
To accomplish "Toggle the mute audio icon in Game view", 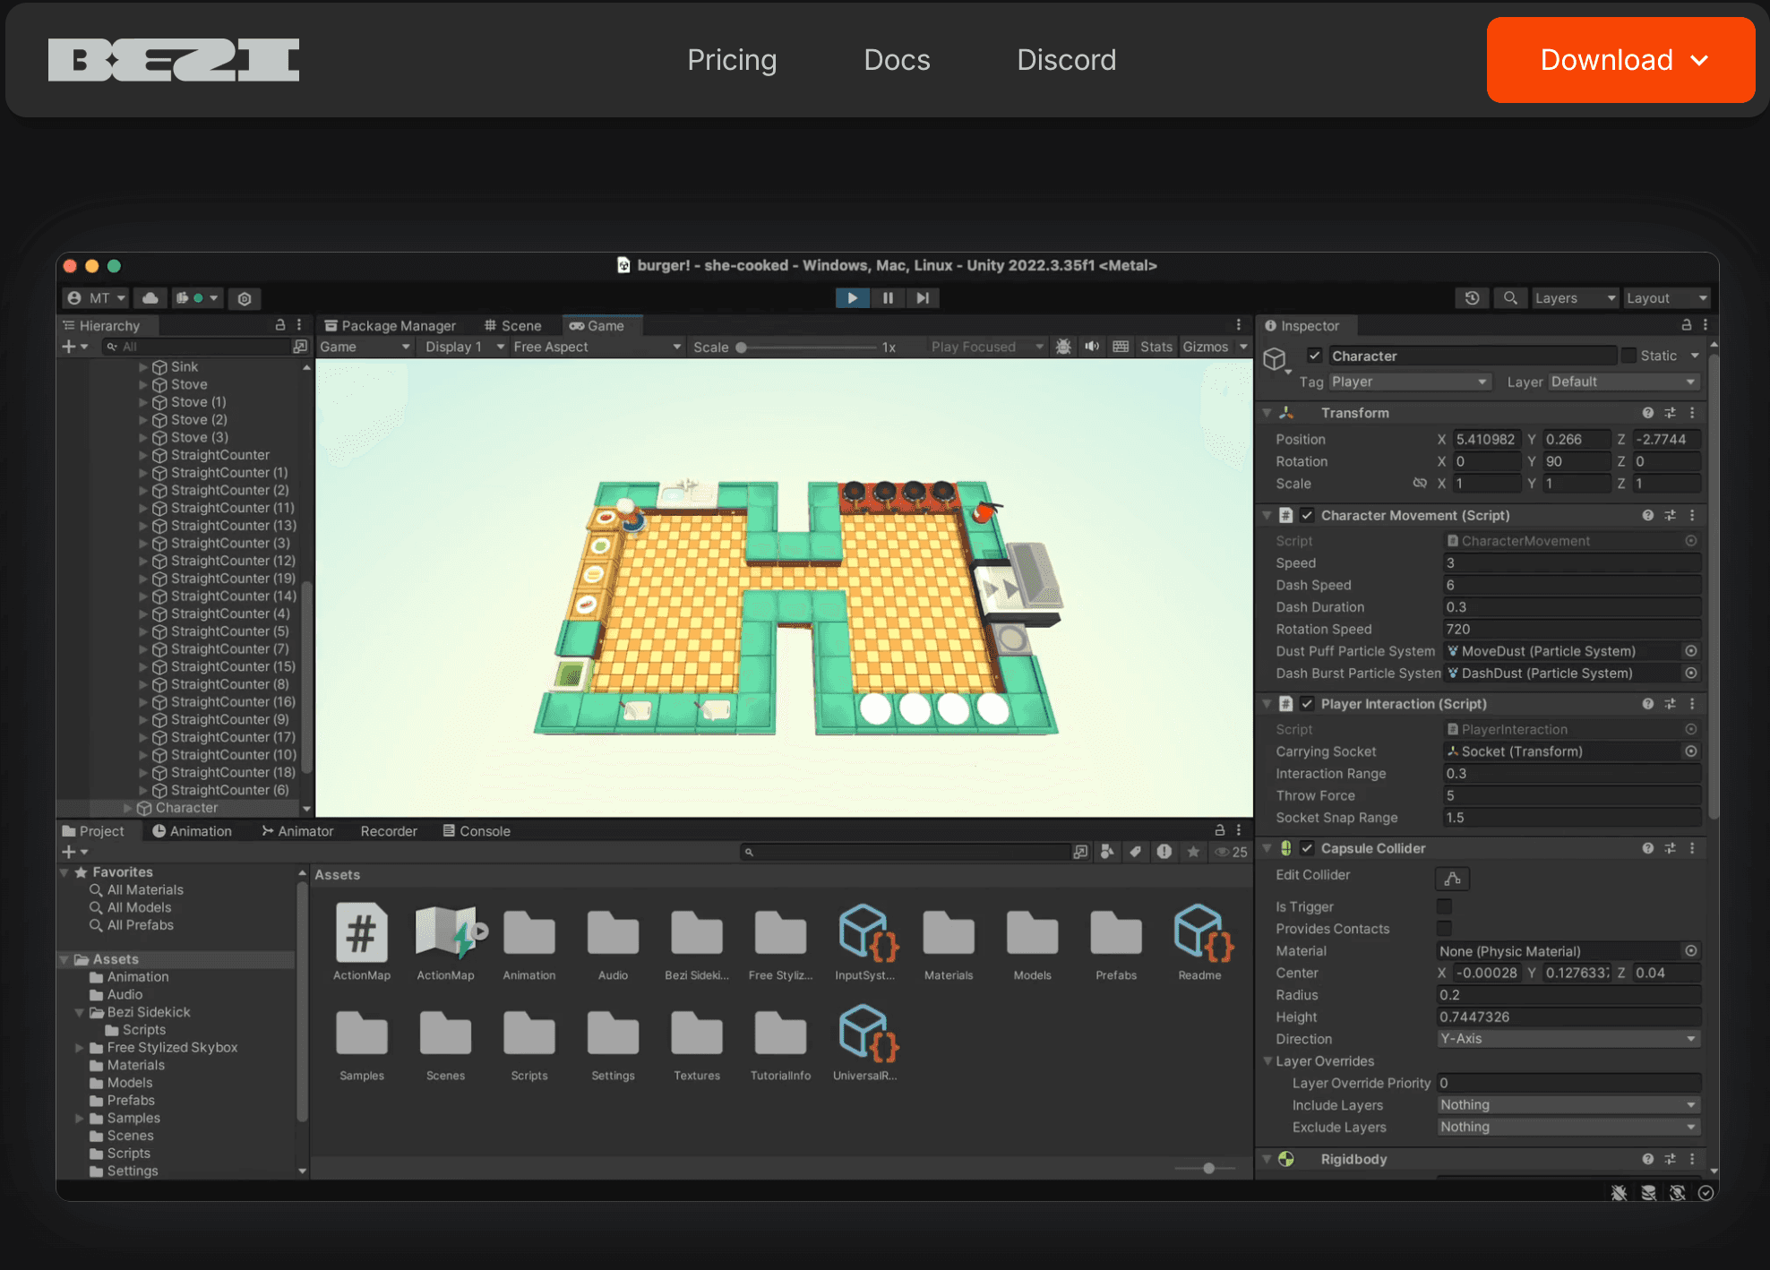I will [x=1092, y=347].
